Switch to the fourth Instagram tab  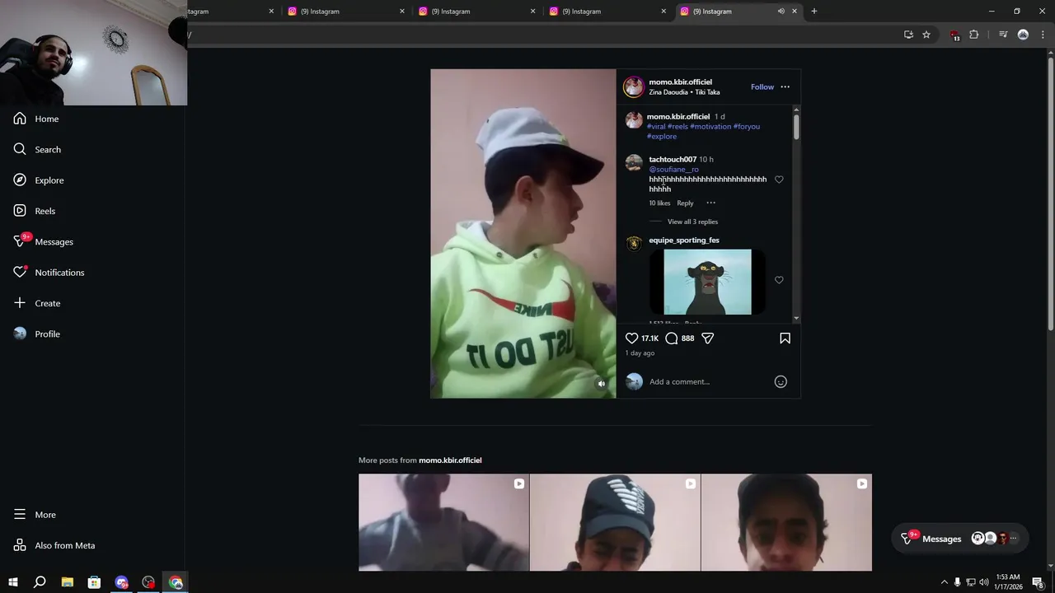[x=607, y=12]
